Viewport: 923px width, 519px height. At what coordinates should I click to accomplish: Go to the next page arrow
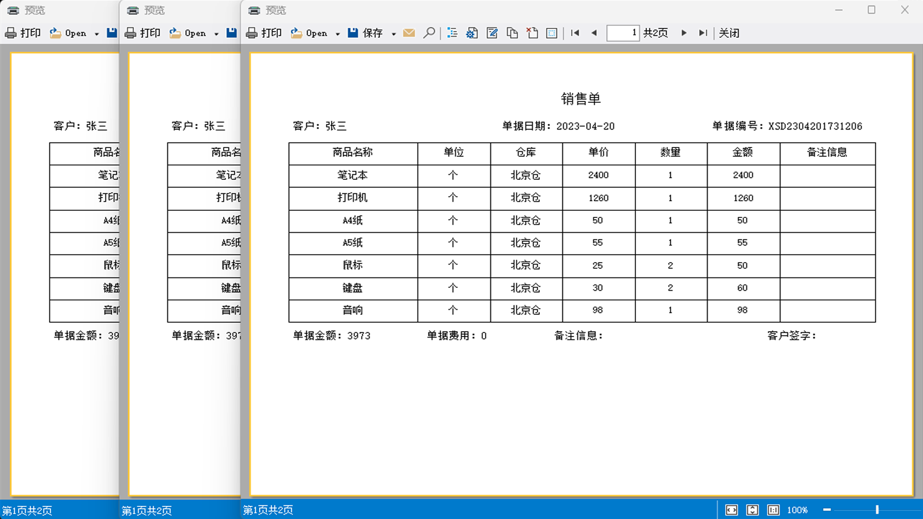(x=684, y=33)
